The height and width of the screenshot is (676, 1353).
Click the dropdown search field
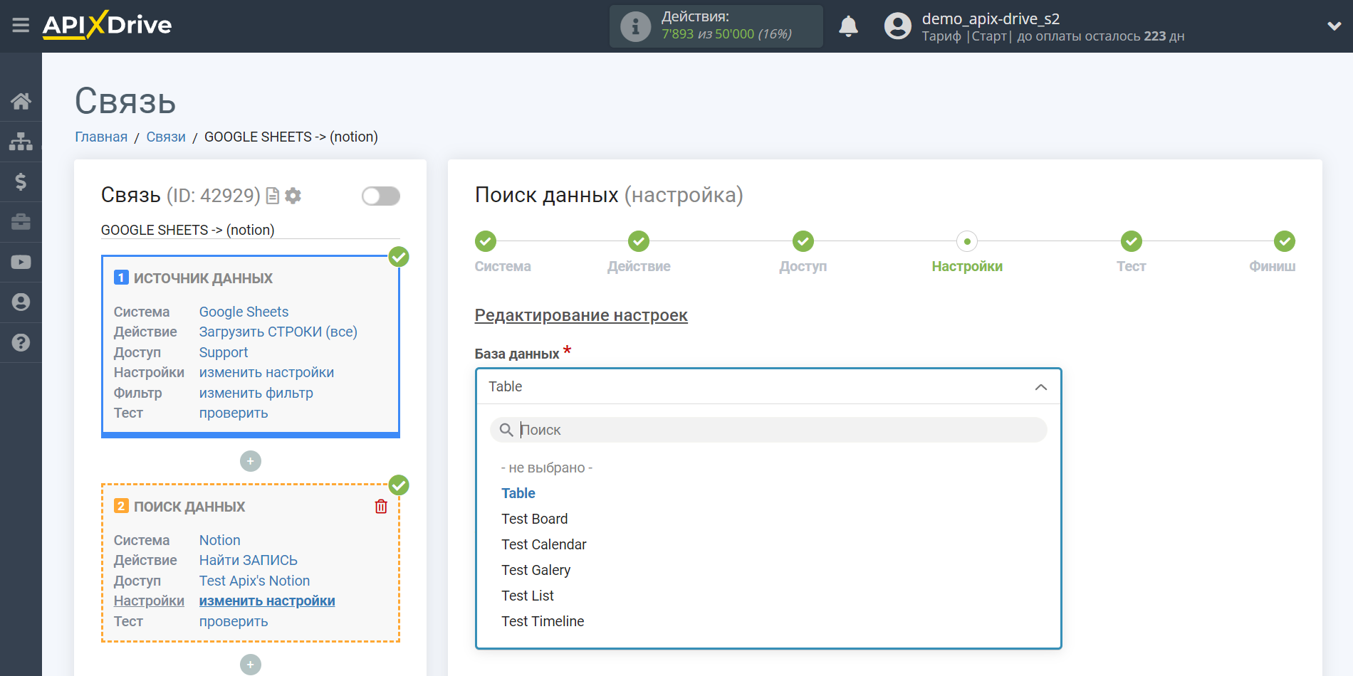(x=768, y=430)
